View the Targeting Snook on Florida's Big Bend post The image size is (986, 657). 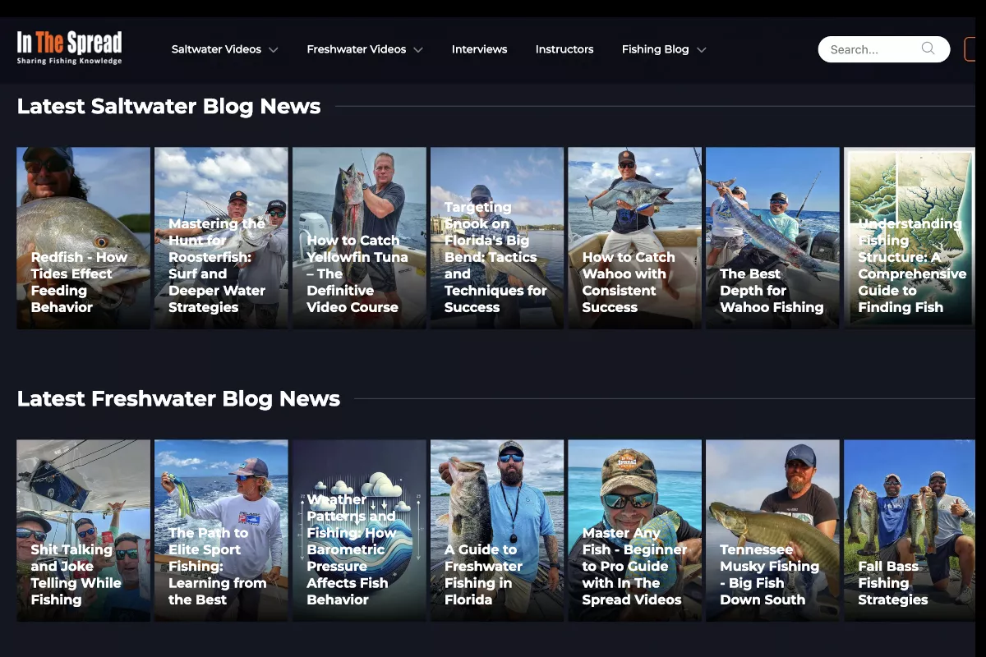click(496, 238)
